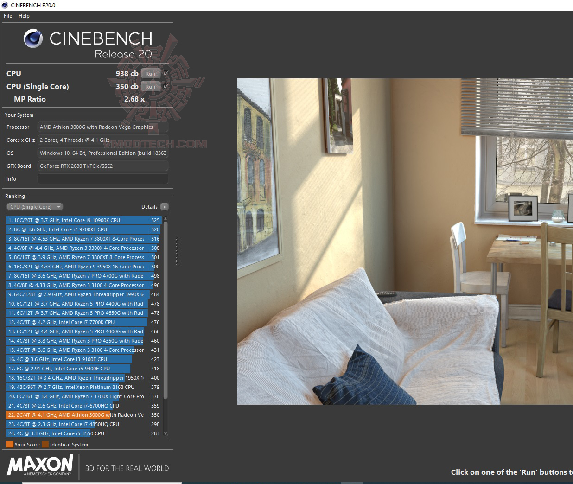Select ranking row Ryzen 7 1700X

click(84, 396)
